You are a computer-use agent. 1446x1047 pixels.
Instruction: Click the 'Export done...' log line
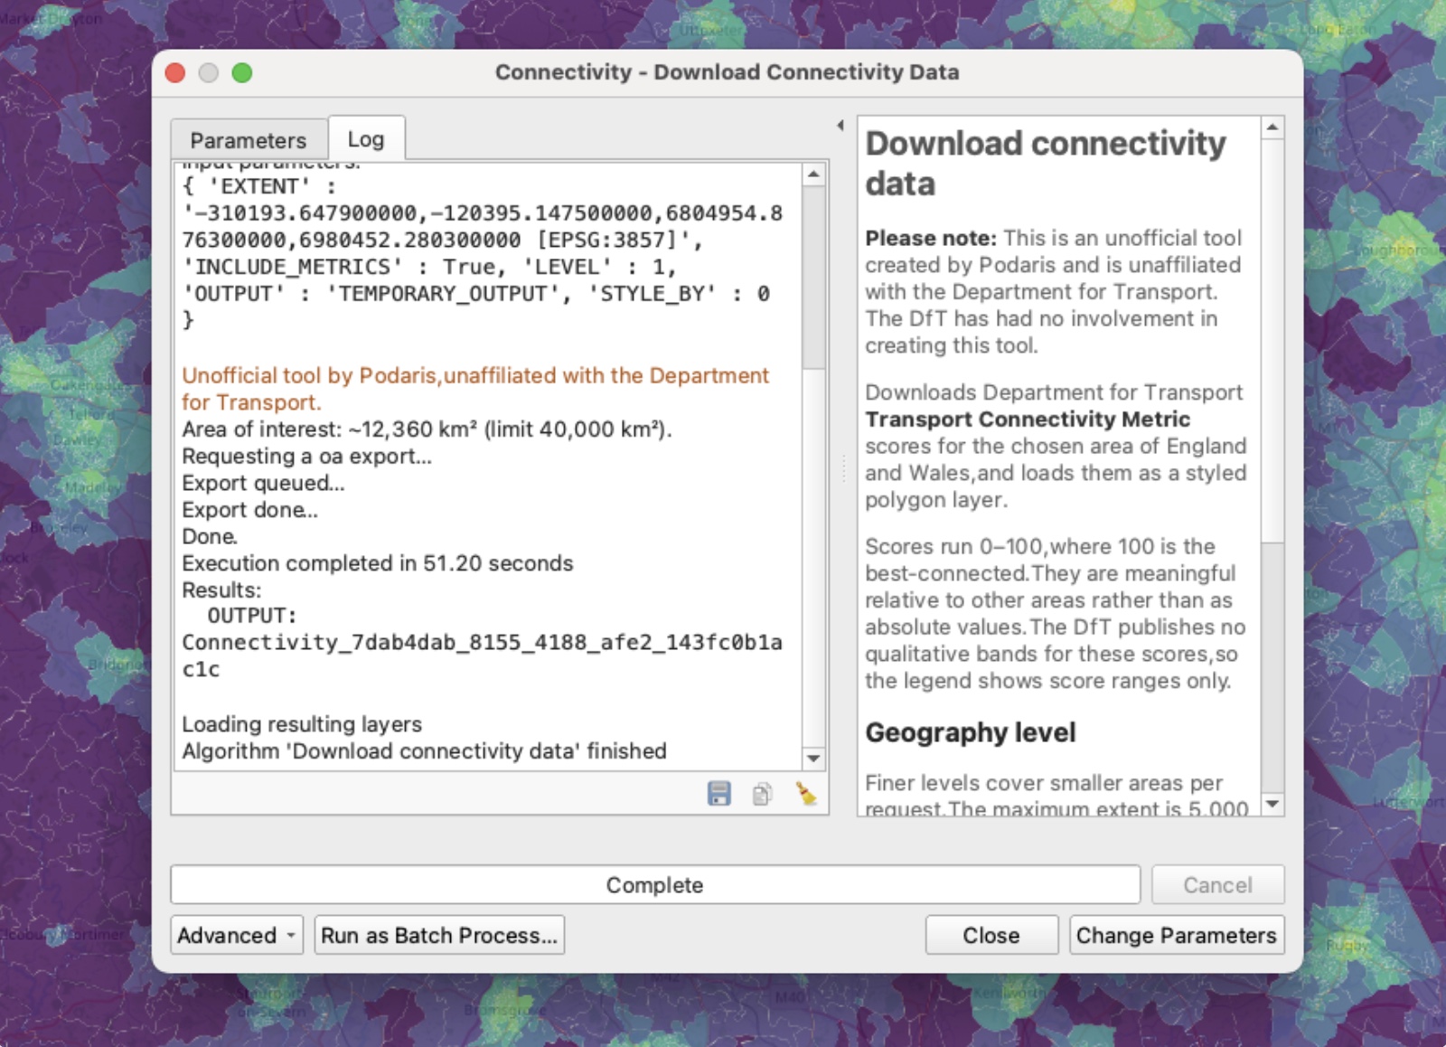click(x=249, y=510)
